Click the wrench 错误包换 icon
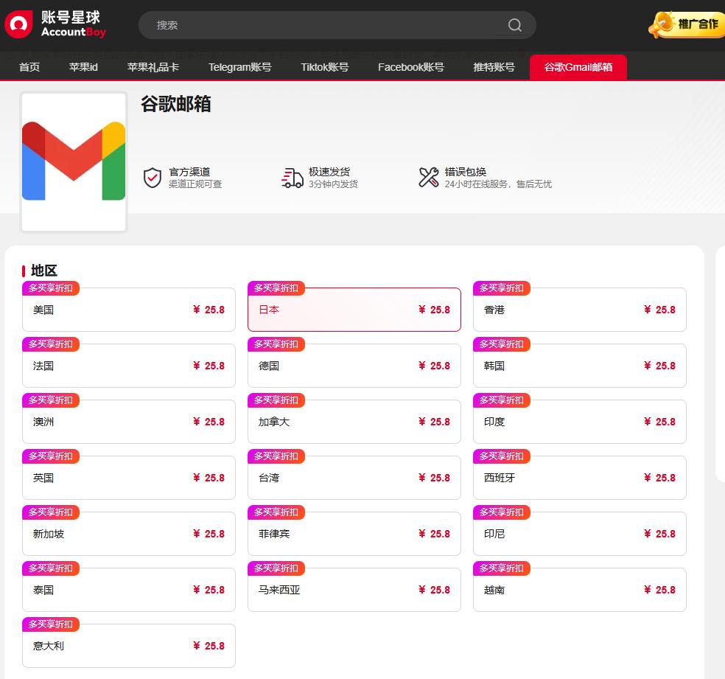Screen dimensions: 725x679 click(x=429, y=178)
